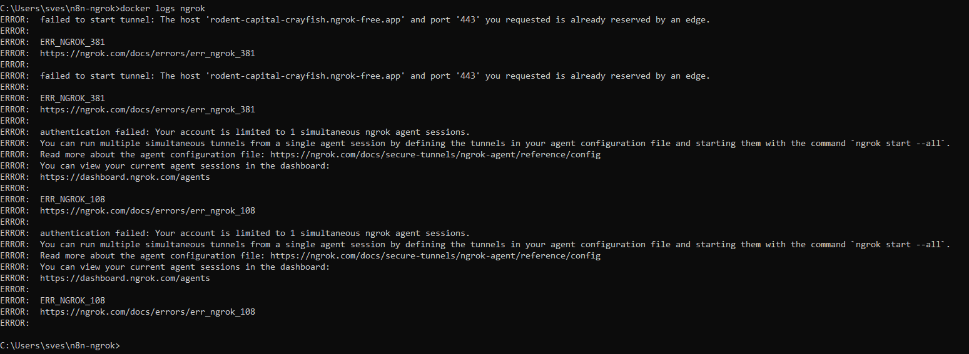Follow the second dashboard.ngrok.com/agents link

click(125, 278)
